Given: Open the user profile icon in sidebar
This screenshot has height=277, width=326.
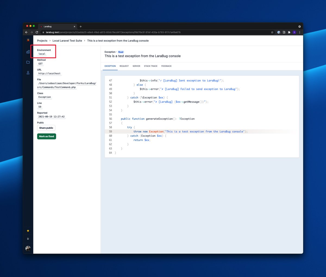Looking at the screenshot, I should coord(28,72).
